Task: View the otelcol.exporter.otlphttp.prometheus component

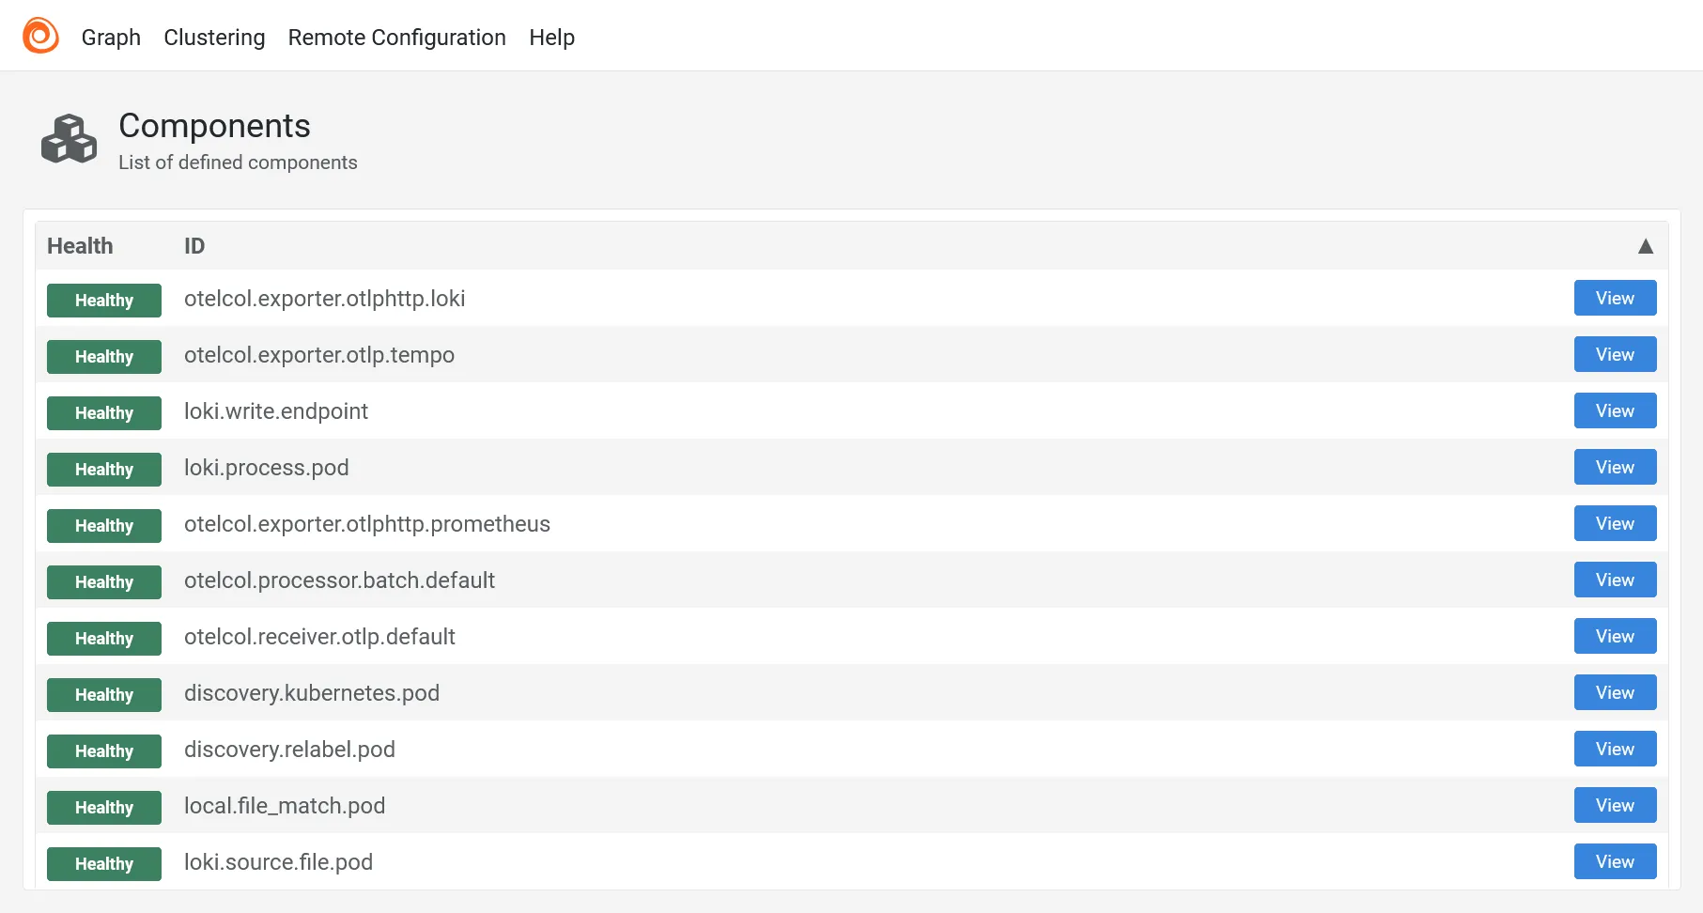Action: coord(1615,523)
